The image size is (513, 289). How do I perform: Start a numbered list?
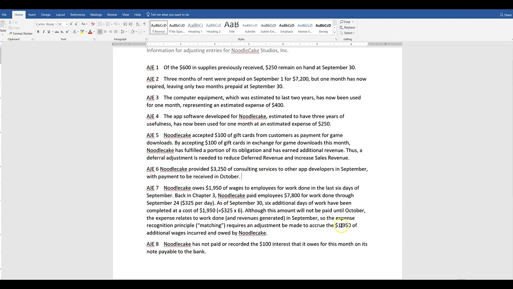[x=108, y=24]
